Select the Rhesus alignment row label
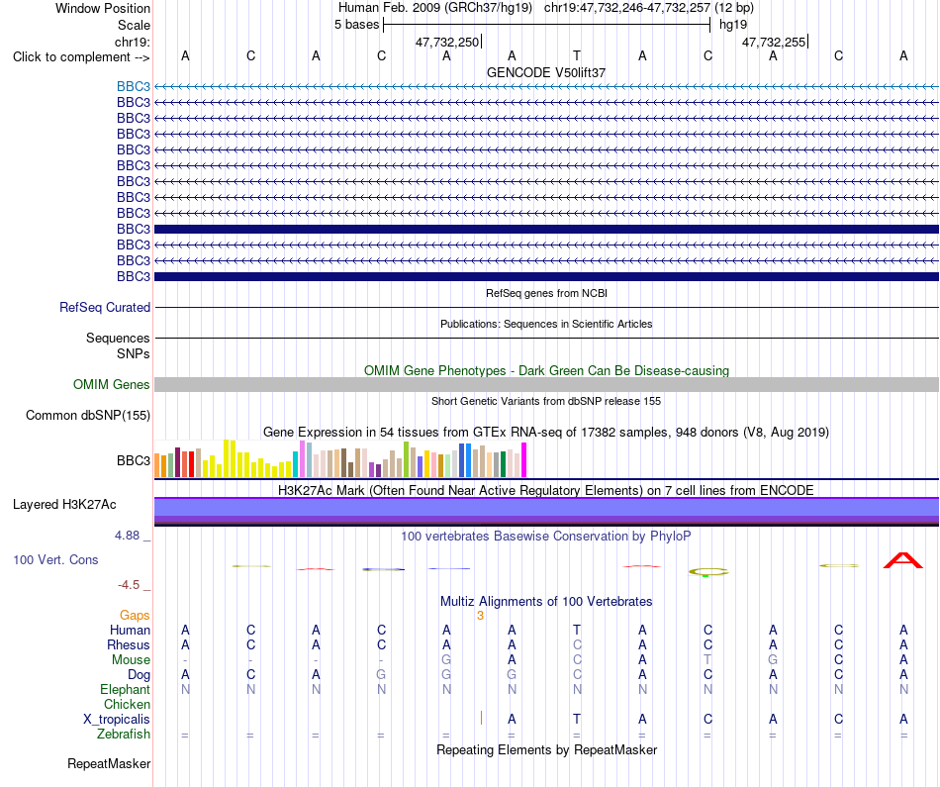The image size is (940, 787). click(x=129, y=644)
